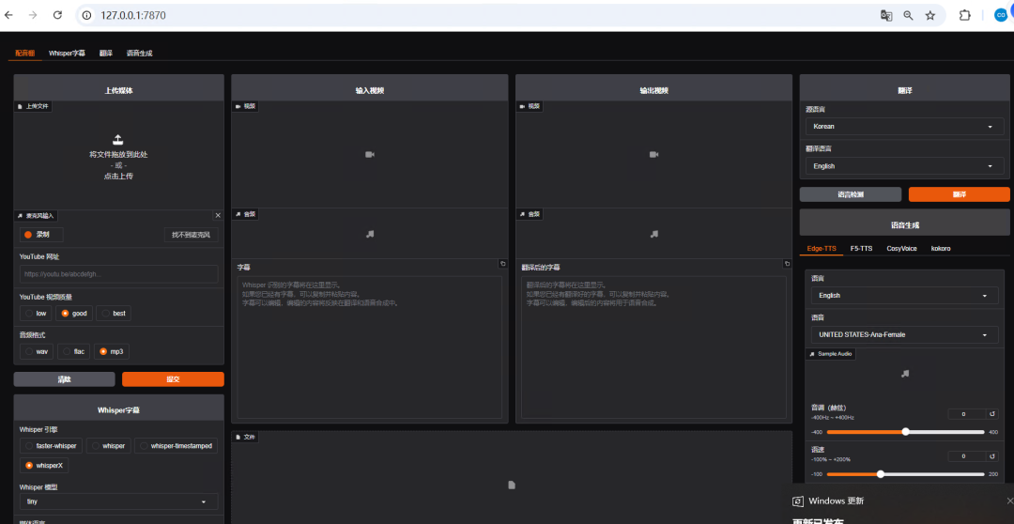1014x524 pixels.
Task: Open the Whisper 模型 tiny dropdown
Action: [x=119, y=501]
